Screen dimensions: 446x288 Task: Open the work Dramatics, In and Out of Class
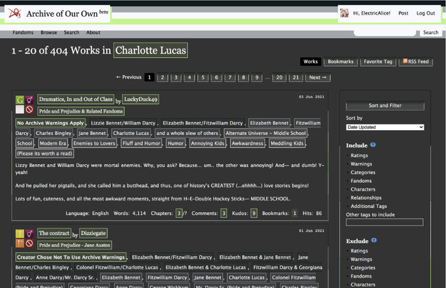pos(76,99)
